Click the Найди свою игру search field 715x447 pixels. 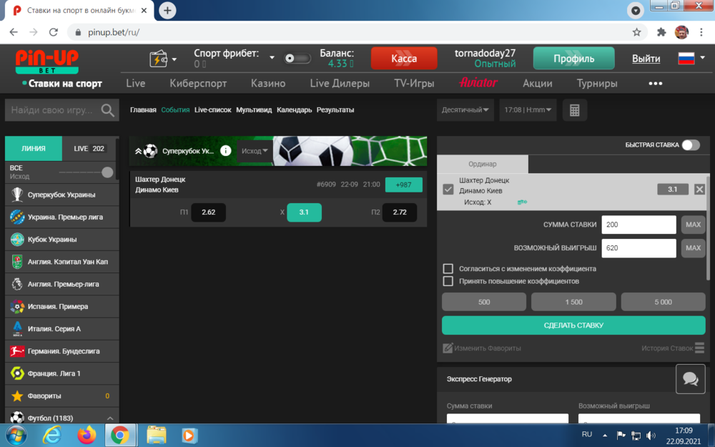[x=51, y=110]
